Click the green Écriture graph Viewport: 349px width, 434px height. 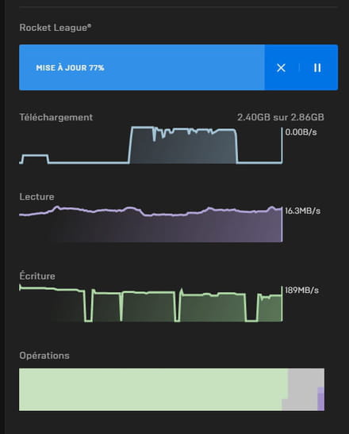click(x=151, y=303)
